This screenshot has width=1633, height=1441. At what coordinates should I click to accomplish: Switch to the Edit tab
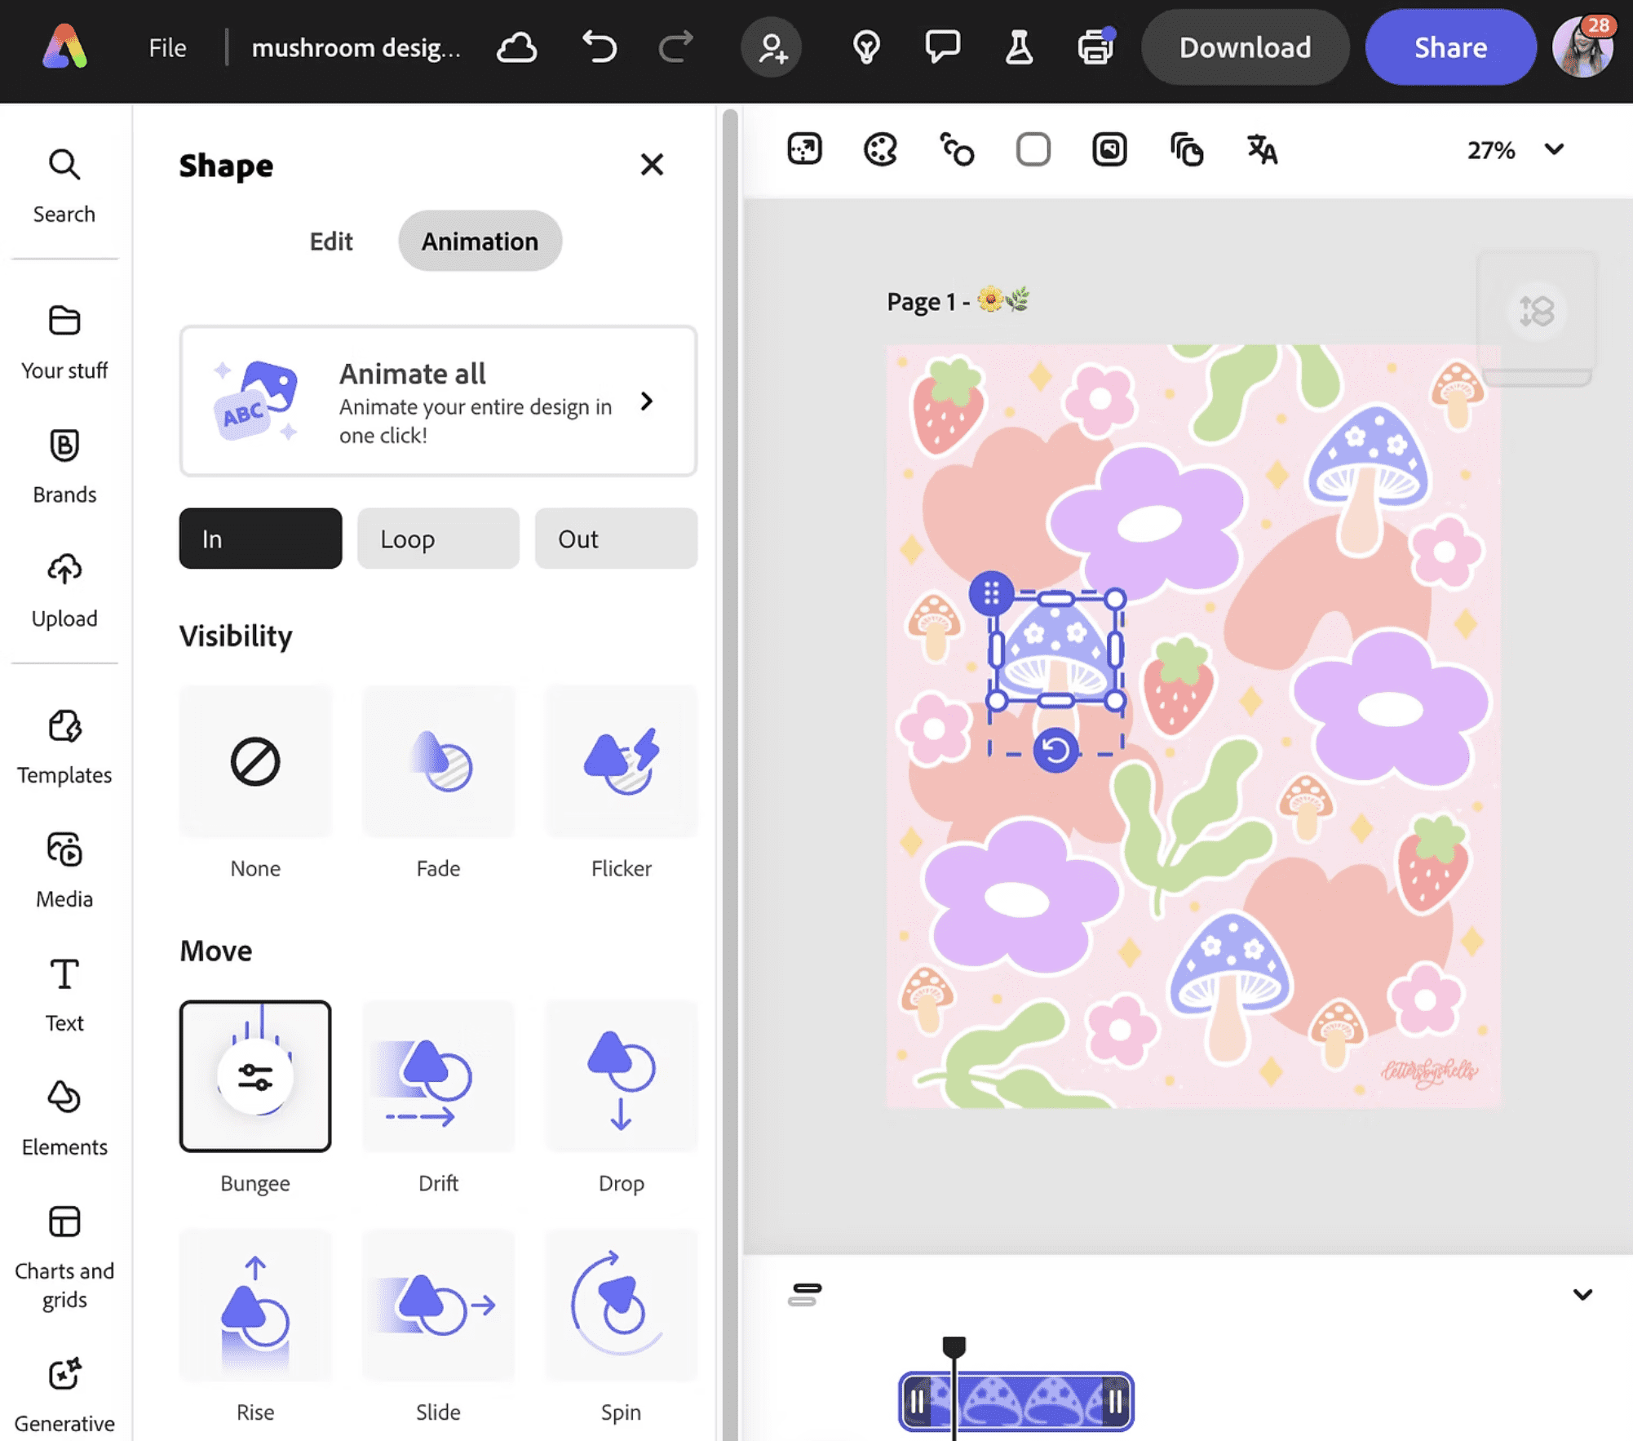point(331,242)
